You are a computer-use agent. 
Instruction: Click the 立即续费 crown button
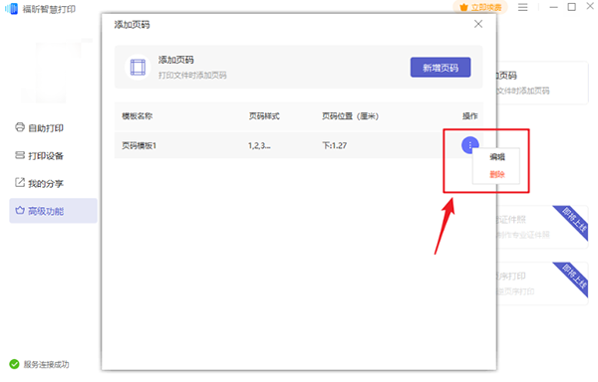(480, 7)
